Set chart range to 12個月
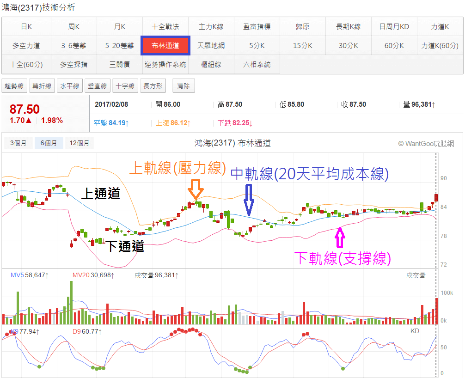The image size is (465, 378). [79, 143]
